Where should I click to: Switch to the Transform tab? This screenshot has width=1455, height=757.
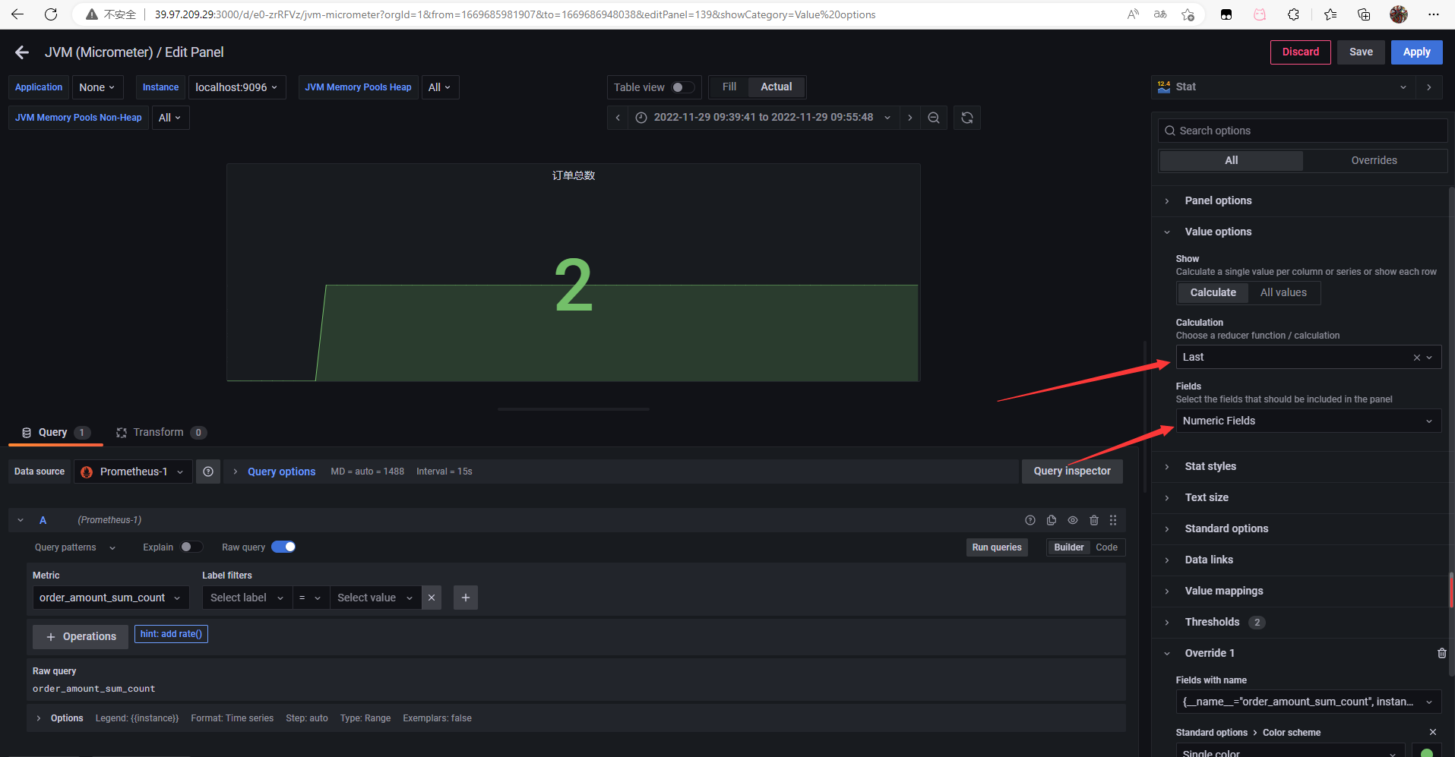(x=161, y=432)
